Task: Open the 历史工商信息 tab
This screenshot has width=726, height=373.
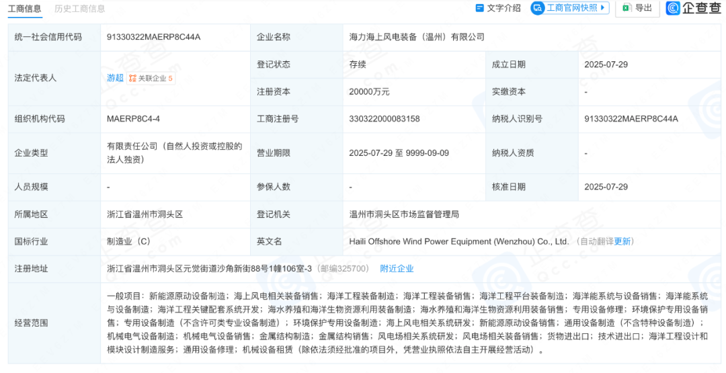Action: (x=80, y=9)
